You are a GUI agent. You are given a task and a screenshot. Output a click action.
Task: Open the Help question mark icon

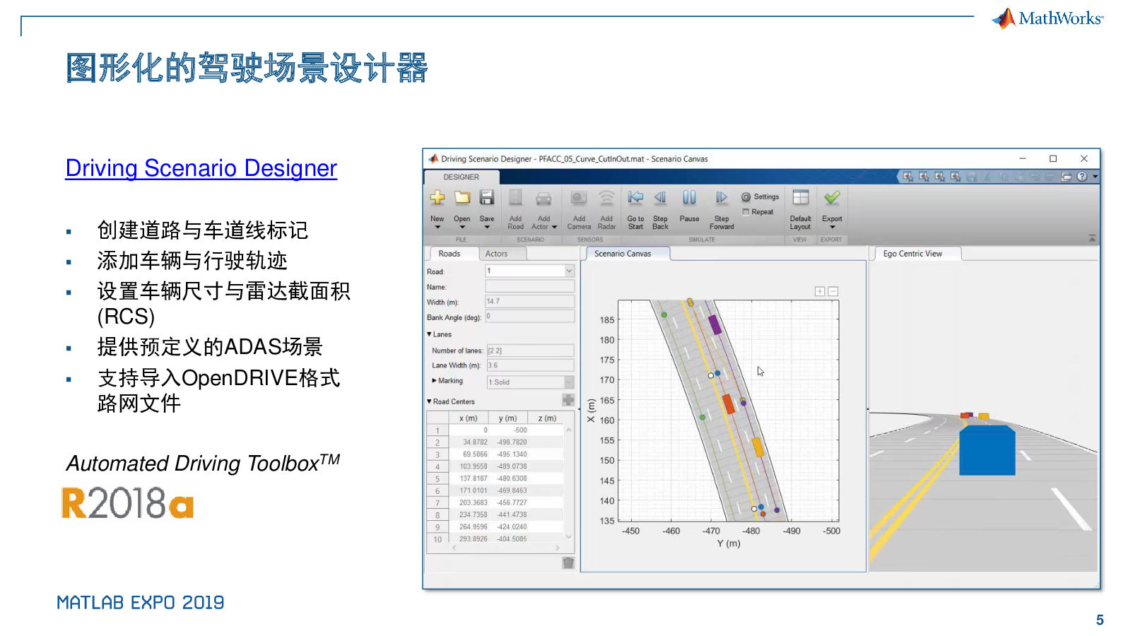click(x=1082, y=177)
